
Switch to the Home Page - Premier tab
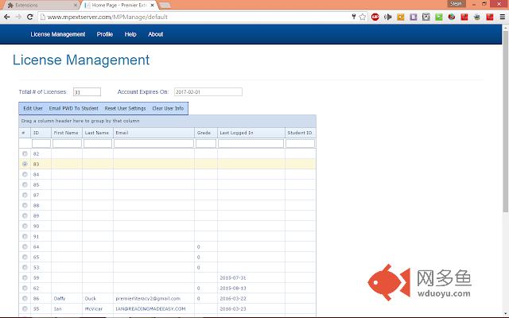(119, 6)
